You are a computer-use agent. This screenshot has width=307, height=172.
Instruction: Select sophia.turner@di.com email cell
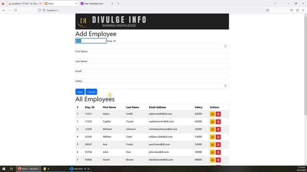161,121
